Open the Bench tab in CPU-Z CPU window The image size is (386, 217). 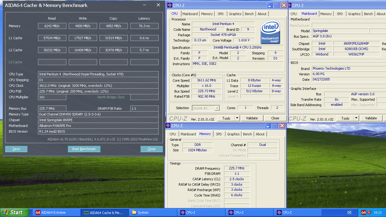(249, 14)
